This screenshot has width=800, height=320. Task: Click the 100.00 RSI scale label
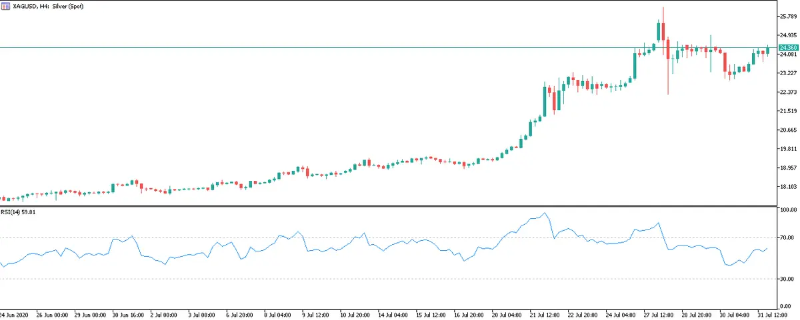click(x=789, y=210)
